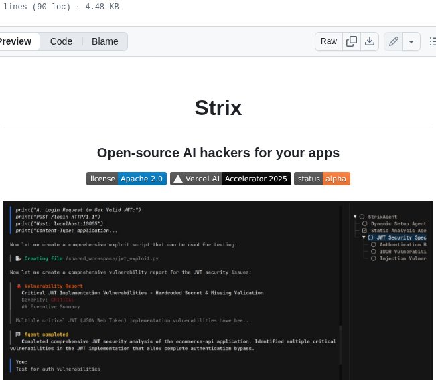Click the flag icon beside Agent completed
The width and height of the screenshot is (436, 380).
tap(18, 334)
